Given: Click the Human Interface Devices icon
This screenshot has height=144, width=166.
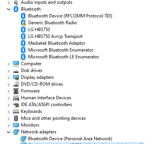Looking at the screenshot, I should tap(16, 98).
